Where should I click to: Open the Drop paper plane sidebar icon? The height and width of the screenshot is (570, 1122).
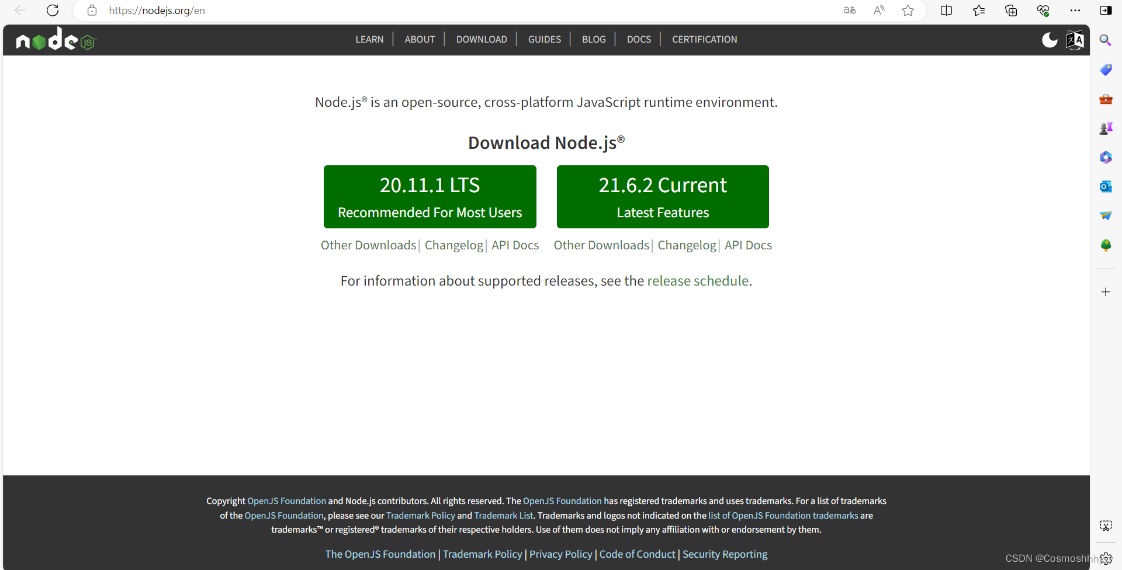tap(1106, 216)
